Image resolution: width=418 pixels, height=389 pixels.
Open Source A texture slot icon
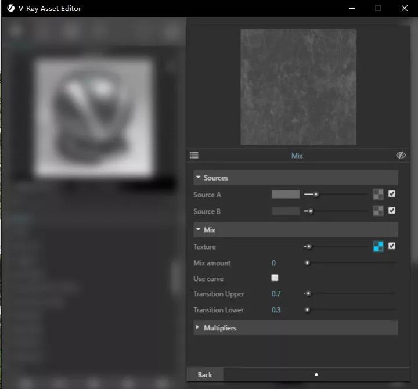click(x=378, y=195)
